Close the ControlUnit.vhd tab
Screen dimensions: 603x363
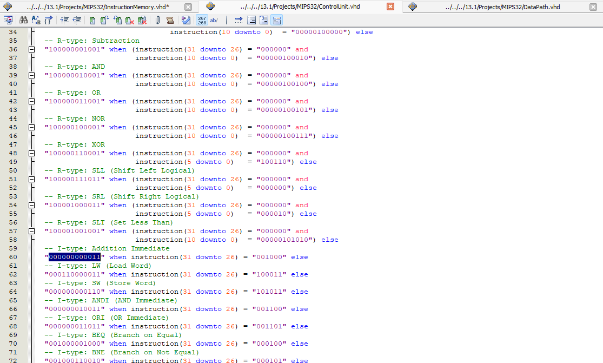[390, 6]
